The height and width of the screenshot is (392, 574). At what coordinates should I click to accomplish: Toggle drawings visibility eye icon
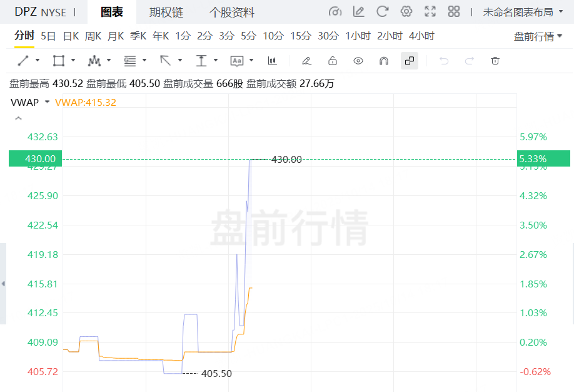358,61
